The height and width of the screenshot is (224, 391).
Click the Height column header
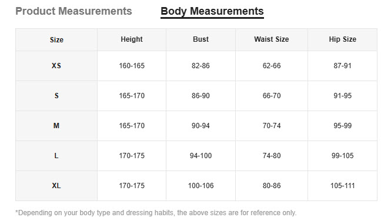(x=132, y=39)
